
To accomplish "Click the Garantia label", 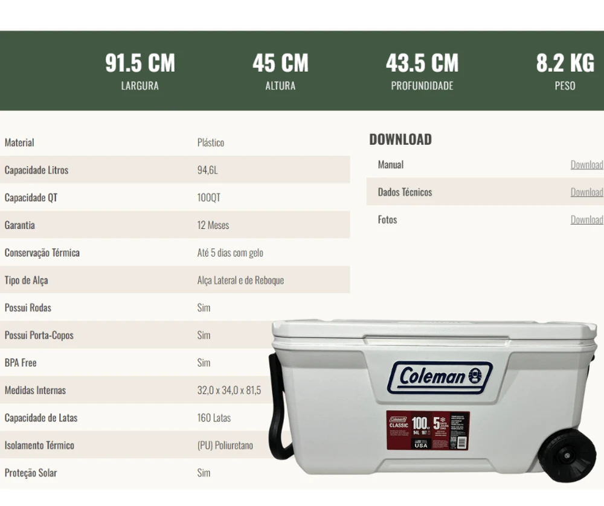I will coord(20,225).
